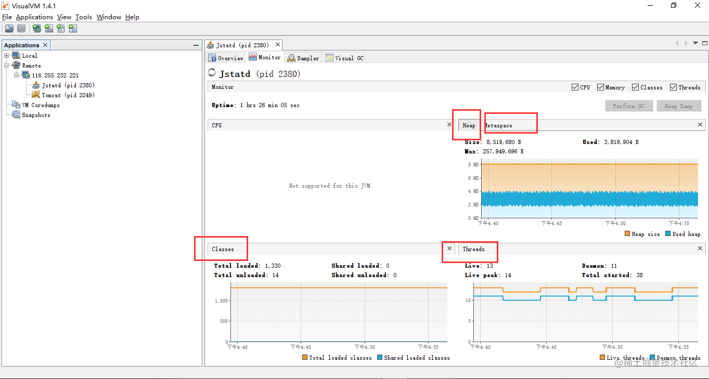
Task: Uncheck the Classes checkbox
Action: [635, 87]
